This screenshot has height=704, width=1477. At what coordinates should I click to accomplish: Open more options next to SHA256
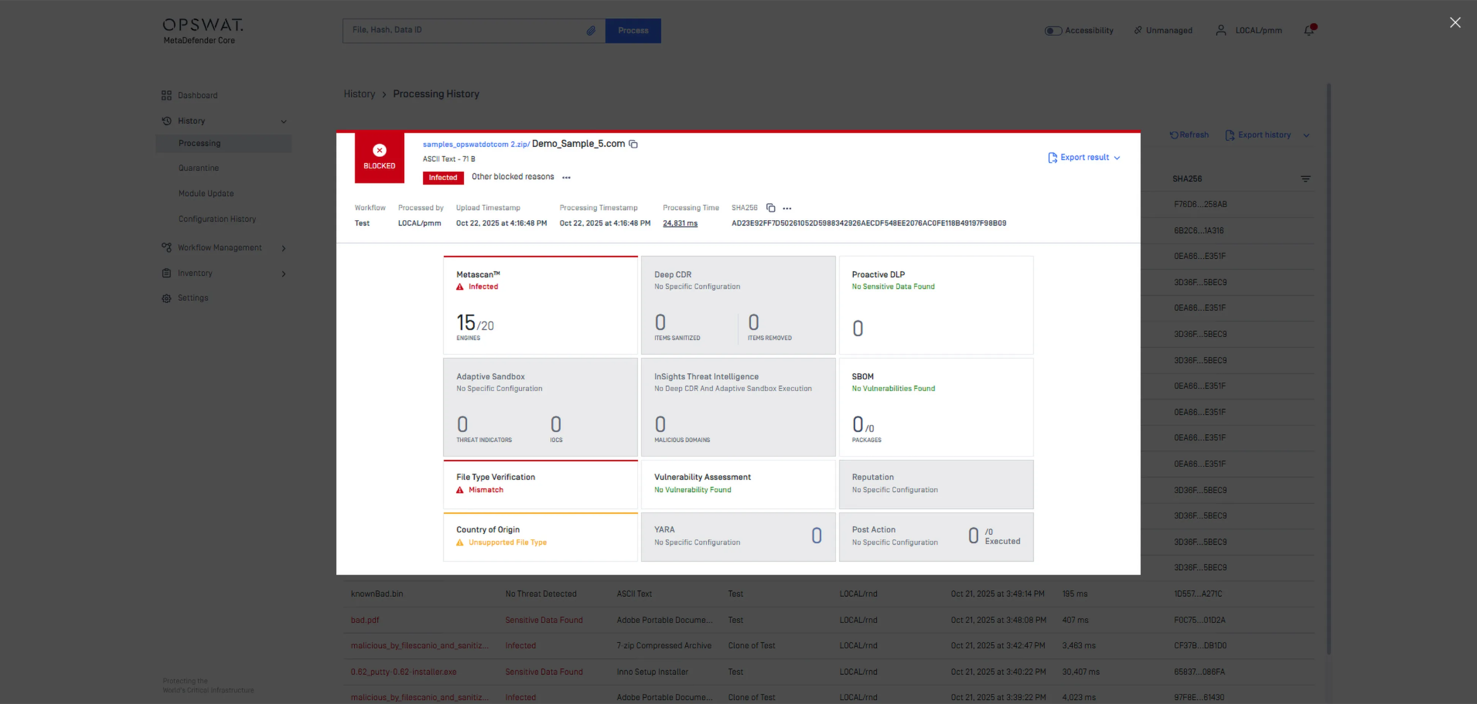(x=787, y=208)
